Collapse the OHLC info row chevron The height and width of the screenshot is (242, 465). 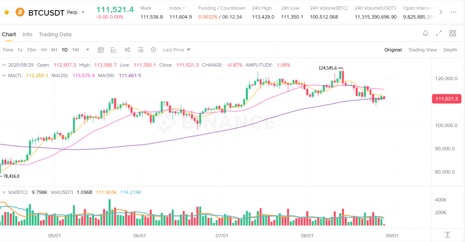tap(4, 65)
